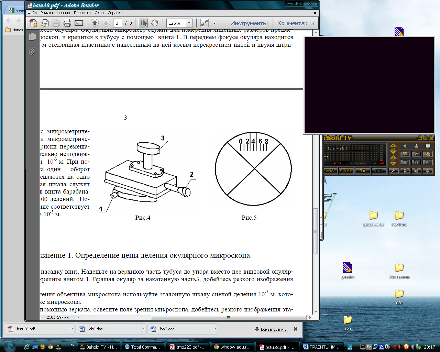
Task: Click the film strip icon in Behold TV
Action: pyautogui.click(x=405, y=171)
